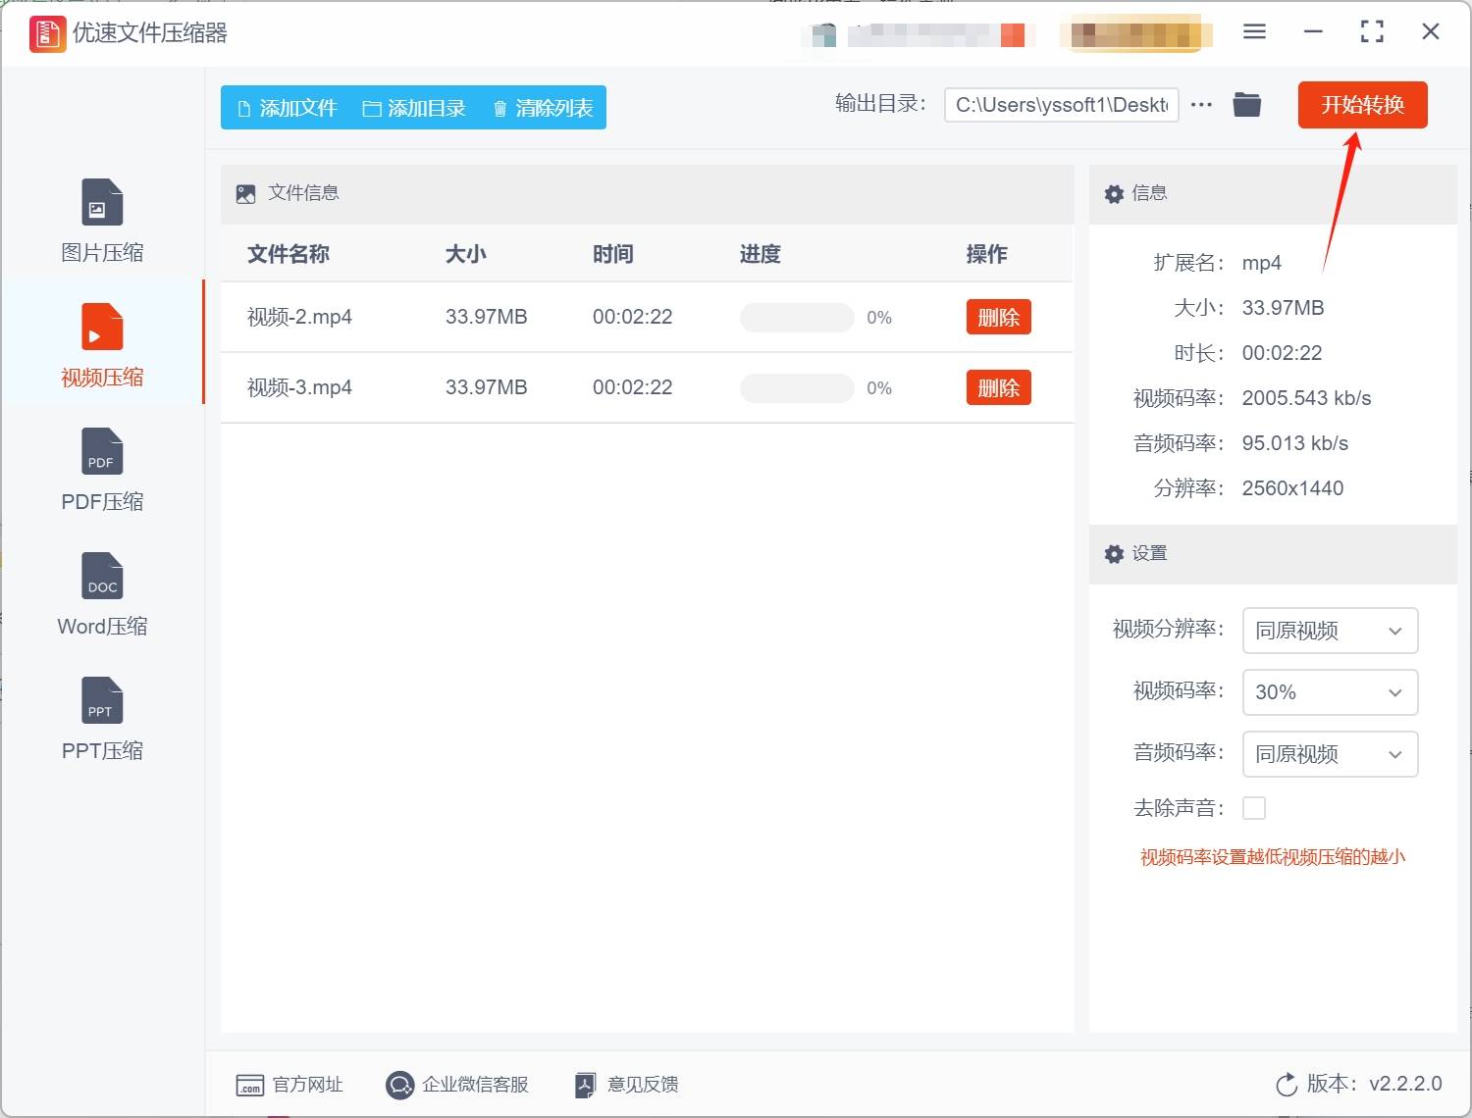The height and width of the screenshot is (1118, 1472).
Task: Expand the 音频码率 dropdown
Action: pyautogui.click(x=1330, y=754)
